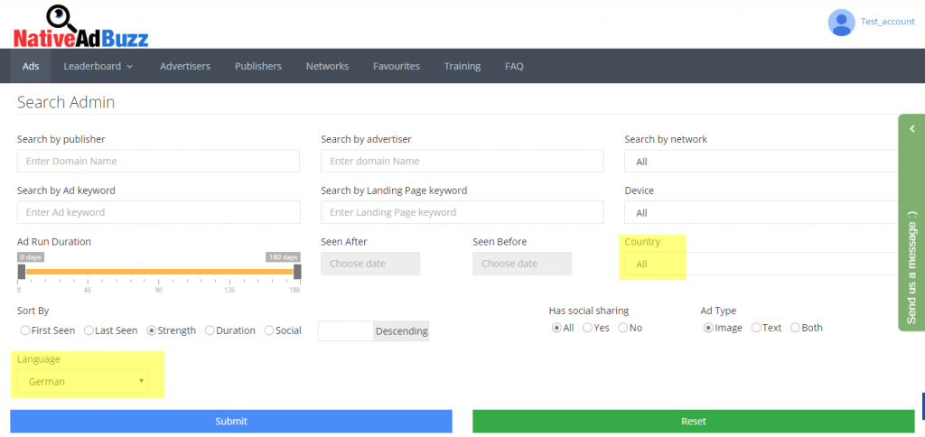Collapse the Send us a message panel arrow
This screenshot has width=925, height=437.
coord(912,128)
